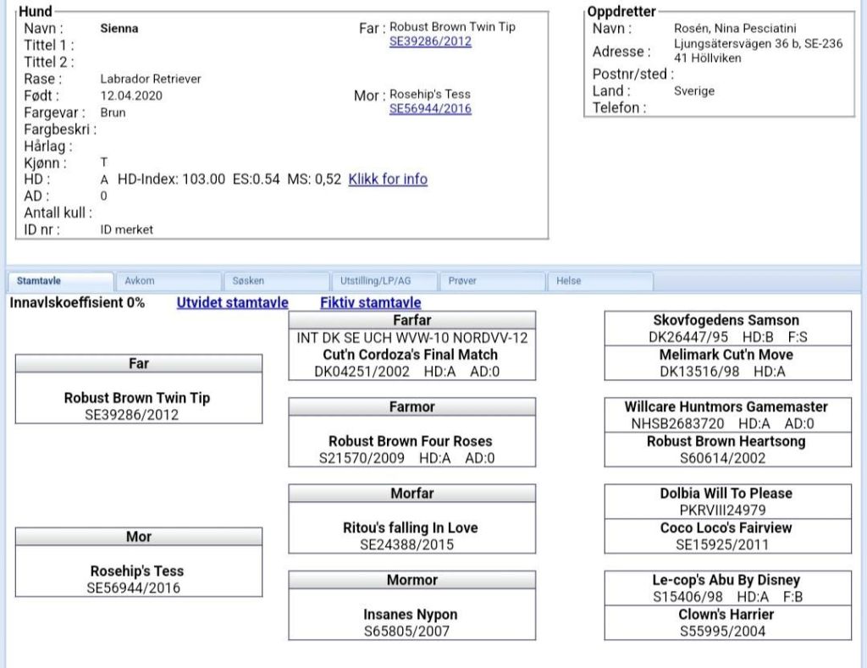The height and width of the screenshot is (668, 867).
Task: Open the Utvidet stamtavle link
Action: pos(232,303)
